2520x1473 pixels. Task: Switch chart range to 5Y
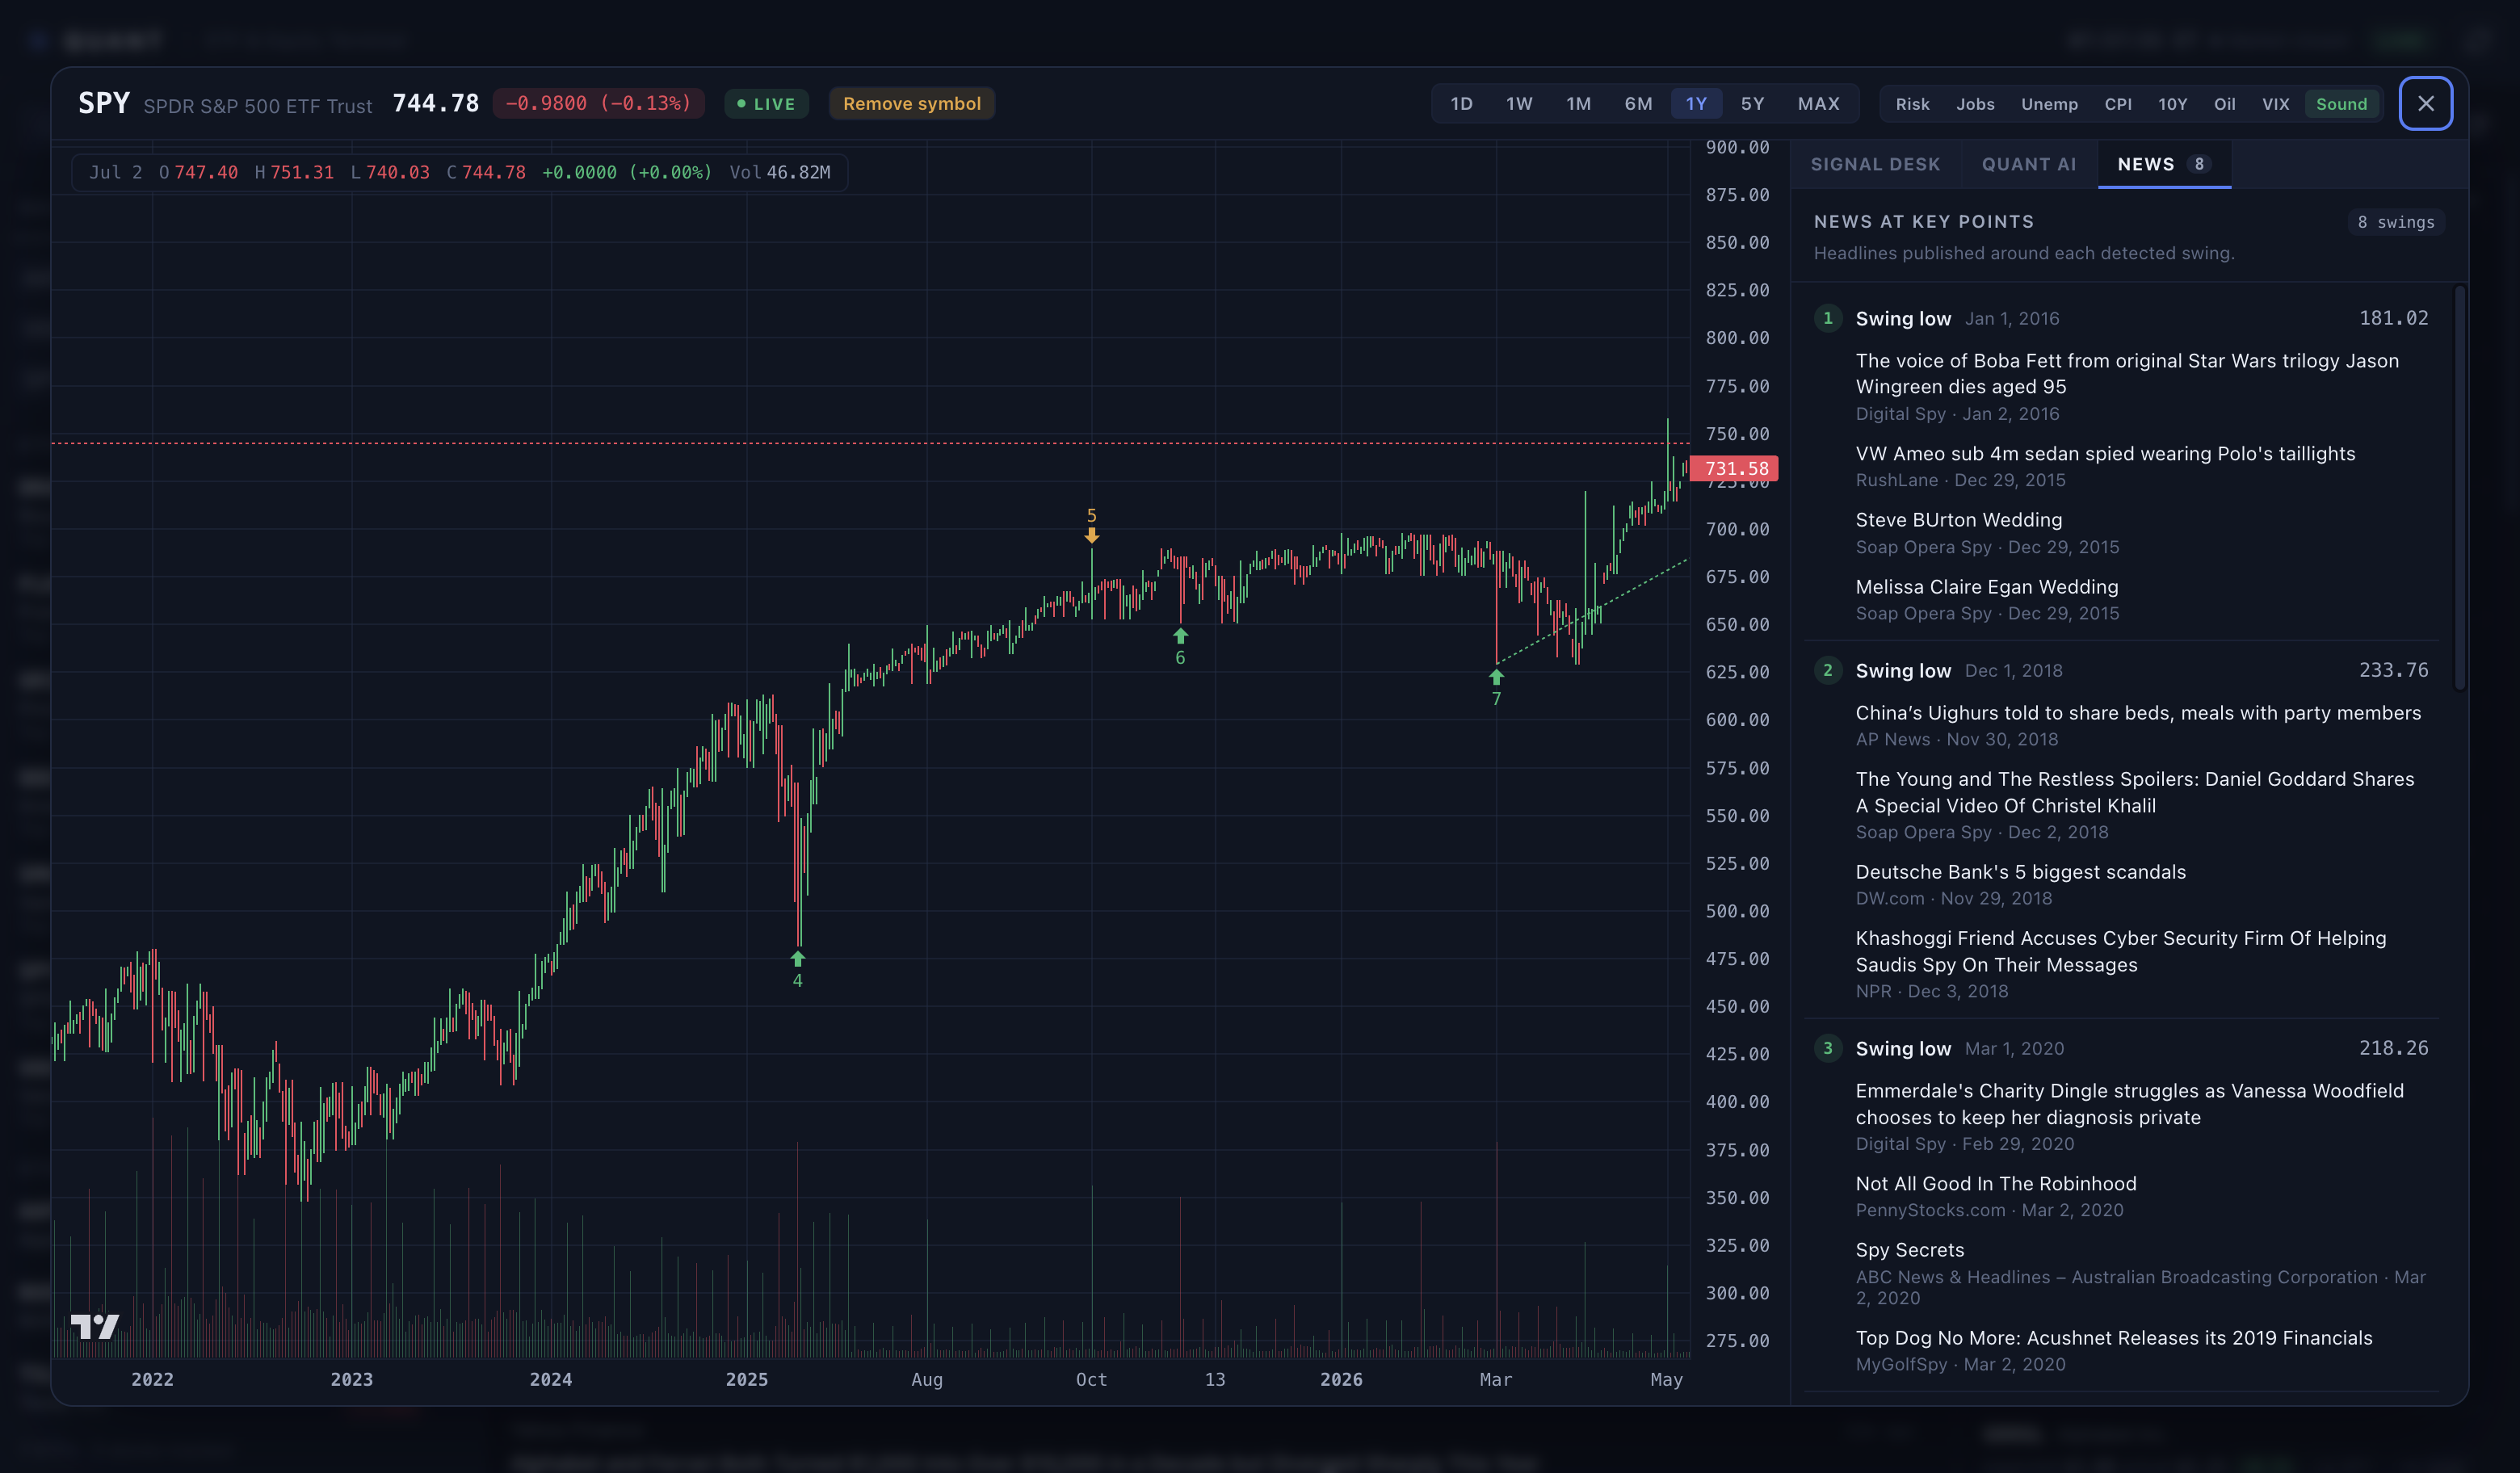(x=1752, y=104)
